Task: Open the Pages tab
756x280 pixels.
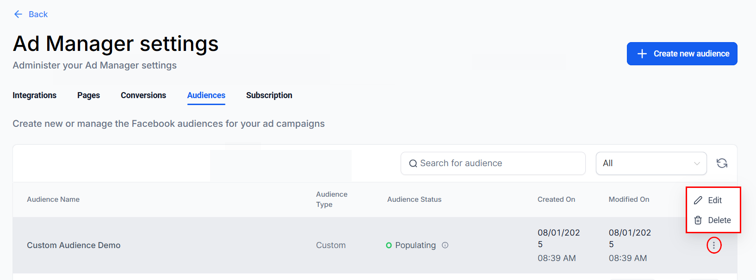Action: tap(88, 95)
